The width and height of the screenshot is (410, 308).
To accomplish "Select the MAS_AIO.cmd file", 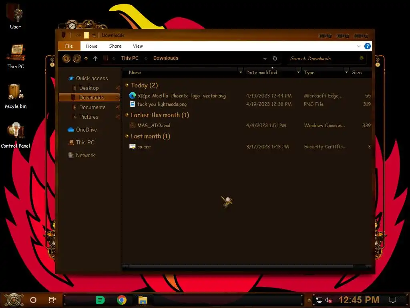I will coord(154,126).
